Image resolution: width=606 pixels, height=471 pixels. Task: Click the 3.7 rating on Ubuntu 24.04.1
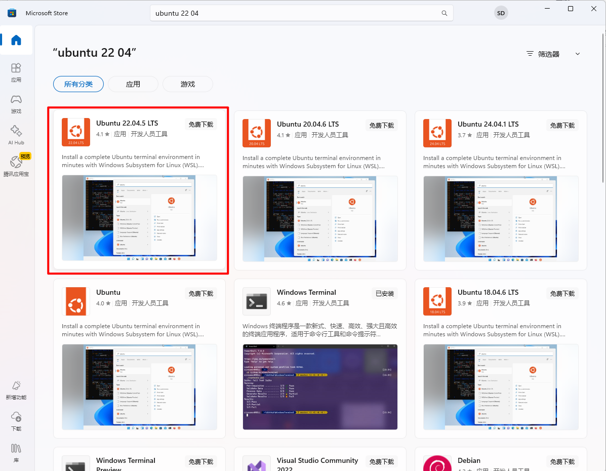click(x=465, y=135)
